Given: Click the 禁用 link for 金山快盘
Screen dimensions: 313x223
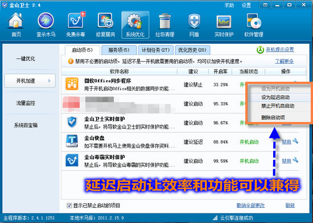Looking at the screenshot, I should pos(286,142).
